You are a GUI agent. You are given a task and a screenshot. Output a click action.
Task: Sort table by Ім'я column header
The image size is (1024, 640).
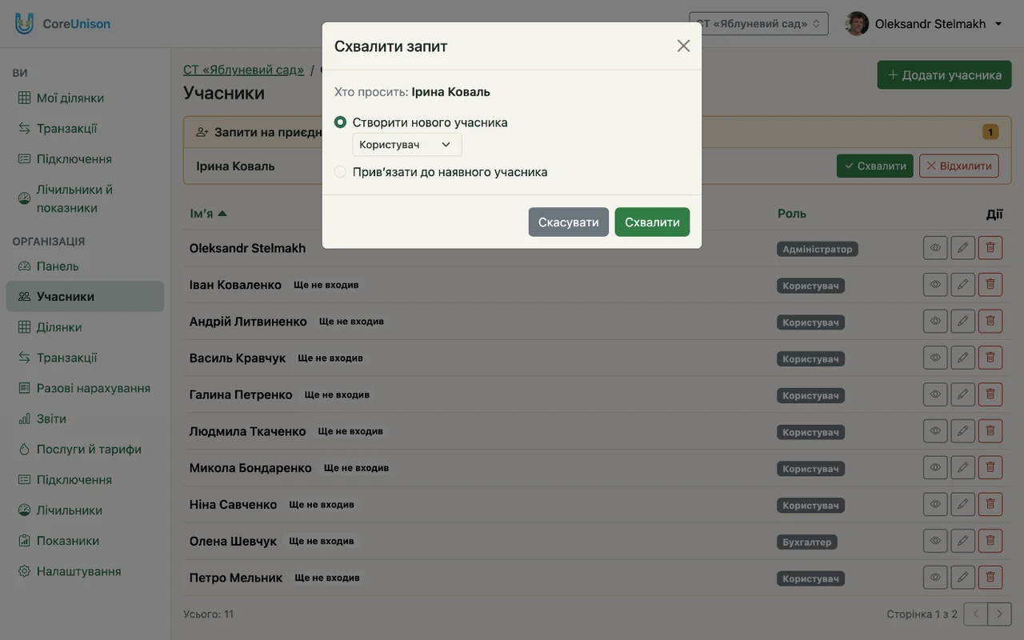[x=208, y=214]
